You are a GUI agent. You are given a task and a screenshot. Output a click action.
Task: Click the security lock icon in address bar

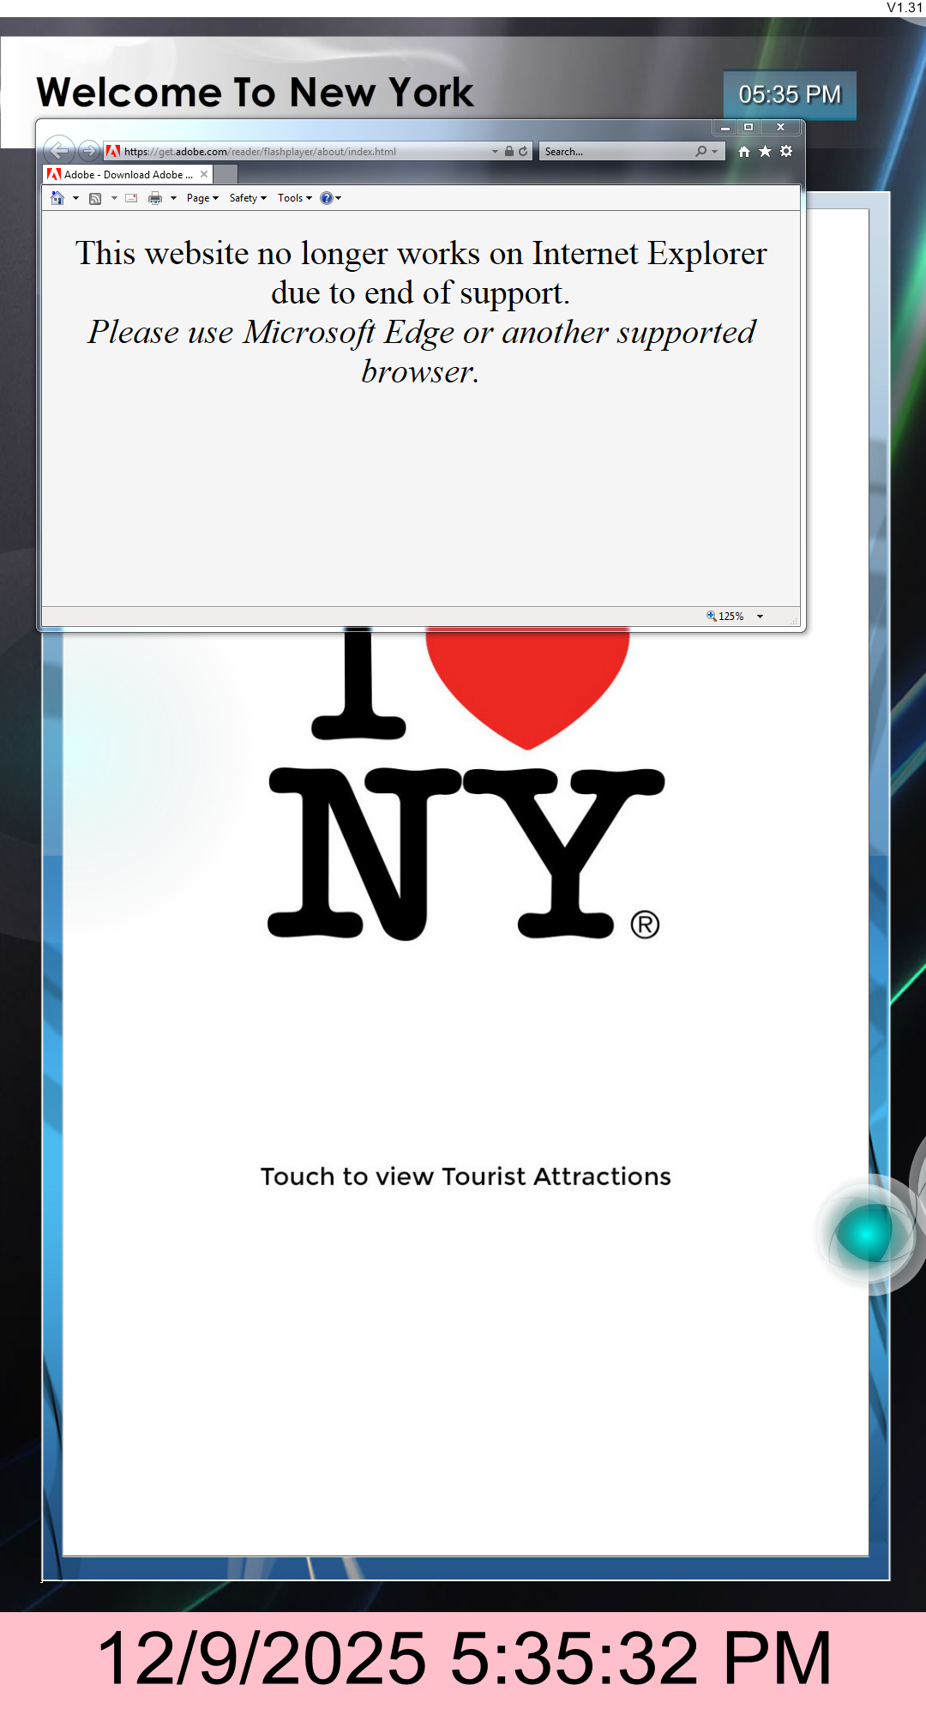tap(509, 151)
